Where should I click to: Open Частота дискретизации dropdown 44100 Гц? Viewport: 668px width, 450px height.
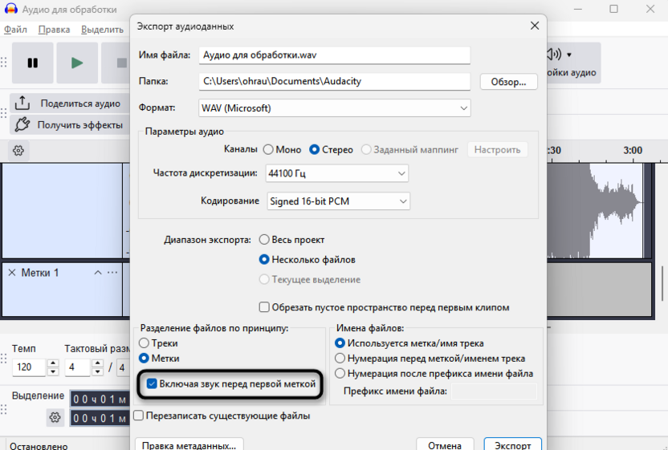(336, 173)
